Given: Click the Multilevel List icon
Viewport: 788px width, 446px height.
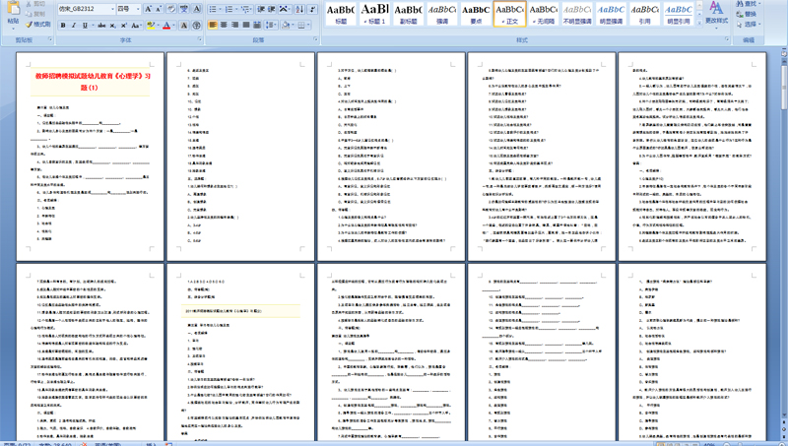Looking at the screenshot, I should point(245,9).
